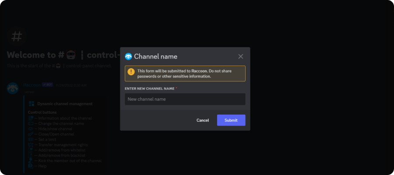The image size is (394, 175).
Task: Click the 'Dynamic channel management' title text
Action: (x=65, y=104)
